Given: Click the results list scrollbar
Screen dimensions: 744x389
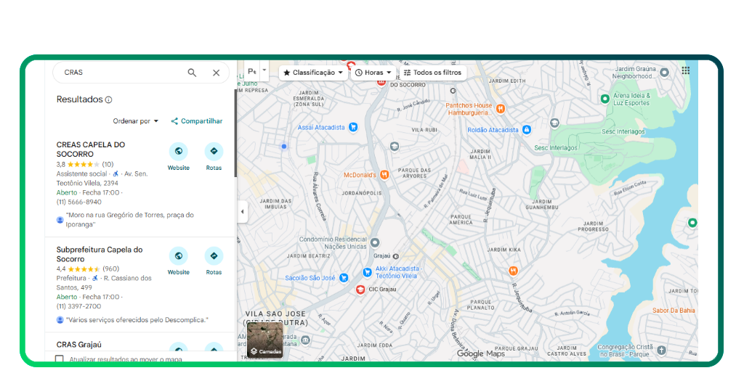Looking at the screenshot, I should click(235, 131).
